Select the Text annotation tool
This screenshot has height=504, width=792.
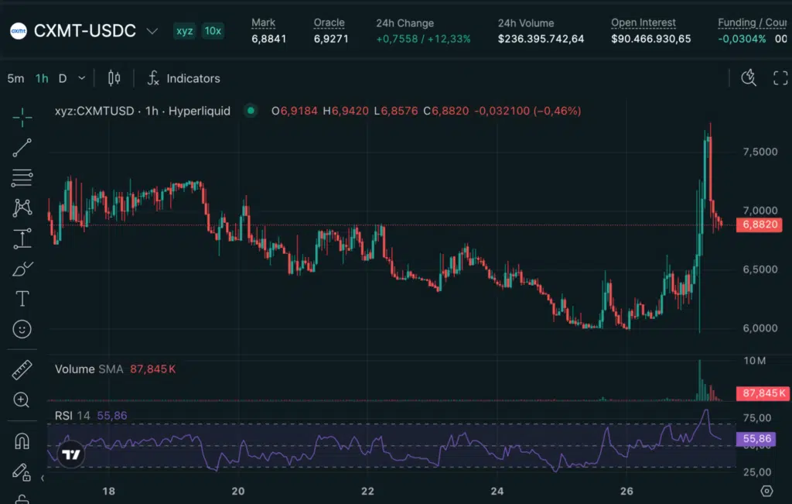click(22, 299)
